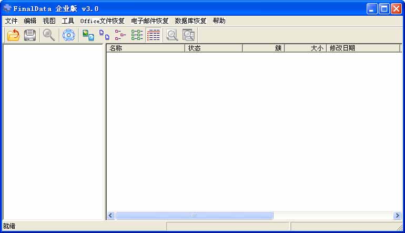405x233 pixels.
Task: Select the green tree view icon
Action: point(137,35)
